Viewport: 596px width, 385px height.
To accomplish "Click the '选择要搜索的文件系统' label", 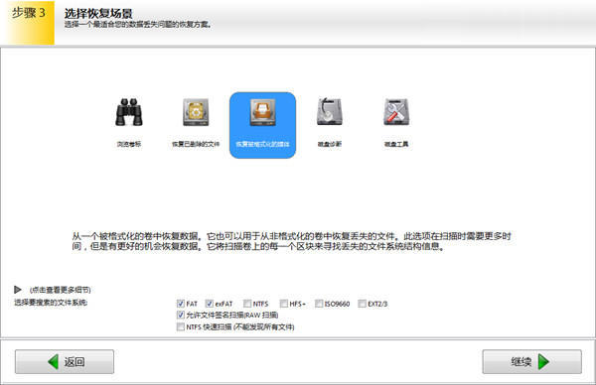I will [51, 303].
